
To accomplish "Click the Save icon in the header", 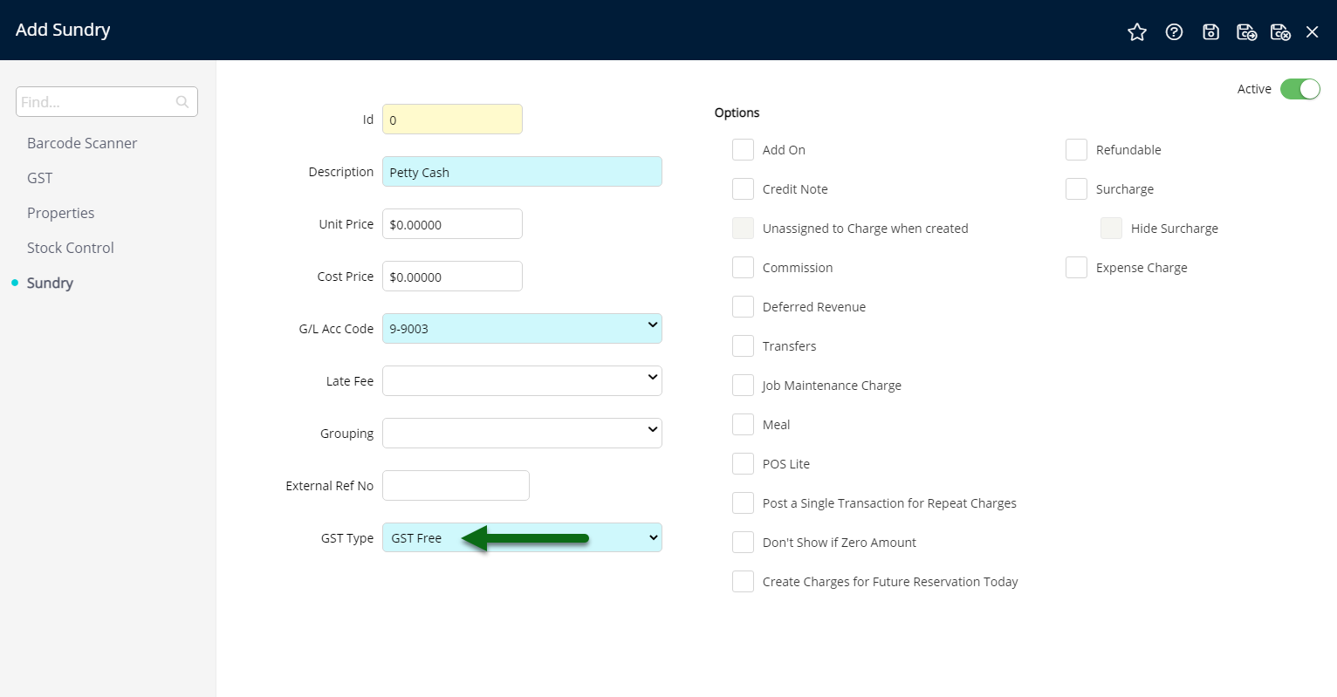I will tap(1210, 31).
